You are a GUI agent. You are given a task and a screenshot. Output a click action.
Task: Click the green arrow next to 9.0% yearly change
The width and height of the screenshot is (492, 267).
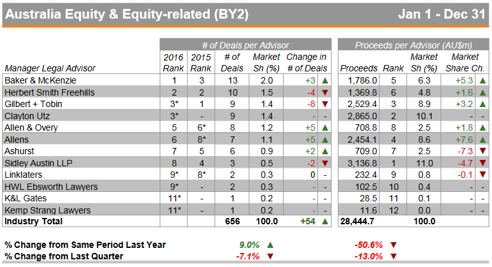pos(270,245)
